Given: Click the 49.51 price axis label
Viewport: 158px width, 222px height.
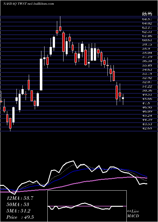Looking at the screenshot, I should point(147,95).
